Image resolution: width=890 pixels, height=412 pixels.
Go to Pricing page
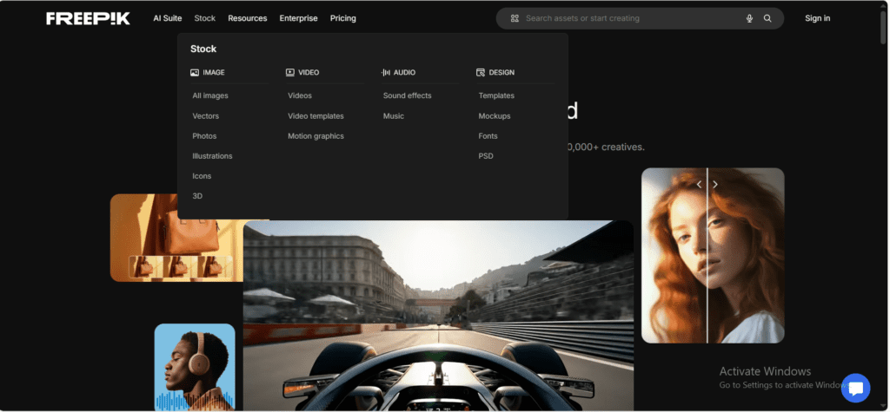[343, 18]
